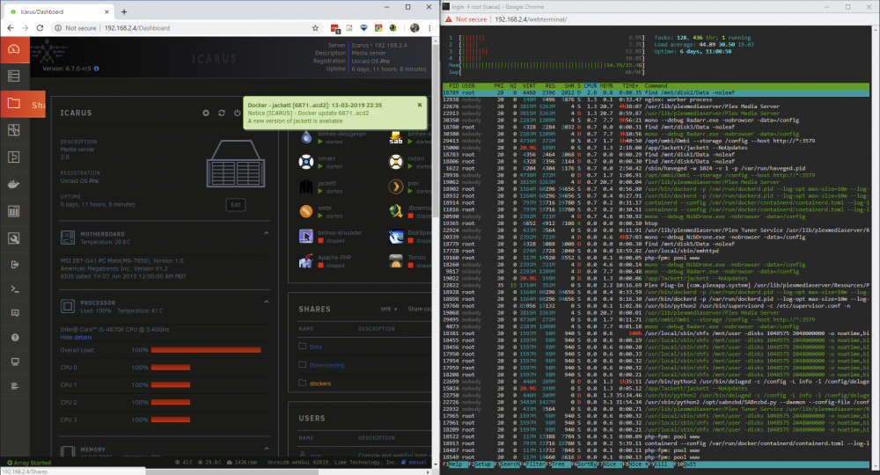
Task: Click the restart arrows icon in ICARUS panel
Action: (x=222, y=113)
